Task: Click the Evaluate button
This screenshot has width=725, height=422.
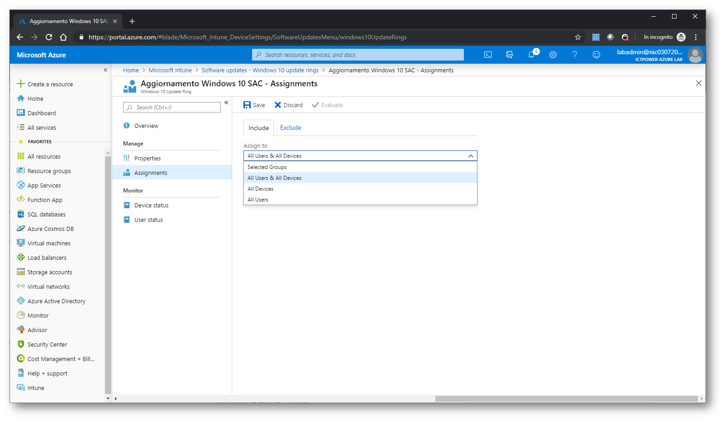Action: pos(327,105)
